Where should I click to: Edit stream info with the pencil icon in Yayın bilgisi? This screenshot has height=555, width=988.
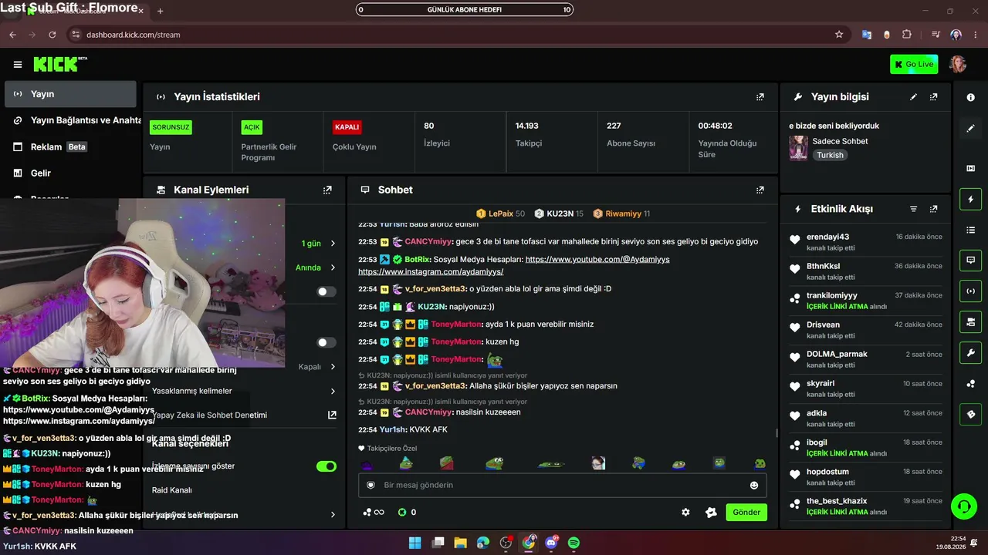(913, 97)
